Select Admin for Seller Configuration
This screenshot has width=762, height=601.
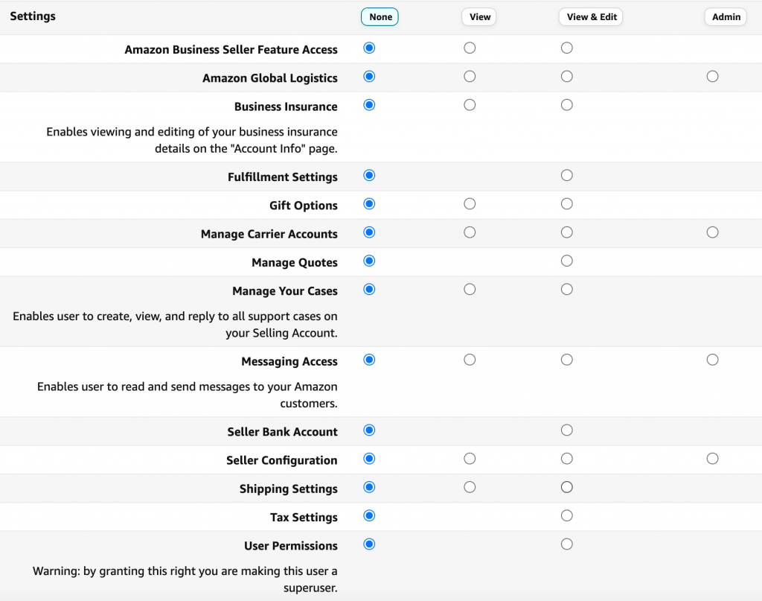click(x=712, y=458)
